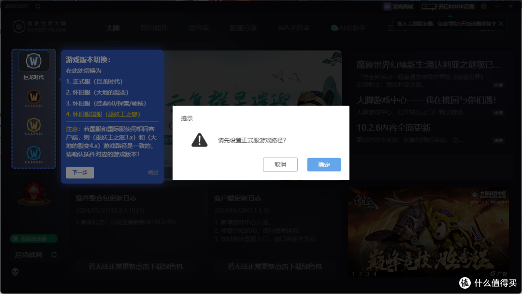Select the orange Classic WoW icon

[34, 98]
